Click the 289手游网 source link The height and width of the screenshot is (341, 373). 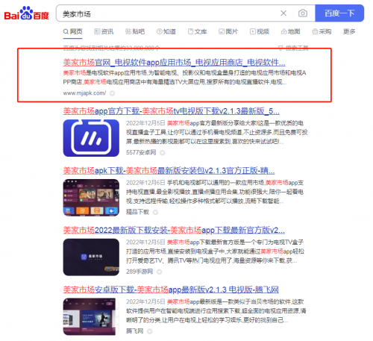(x=140, y=272)
